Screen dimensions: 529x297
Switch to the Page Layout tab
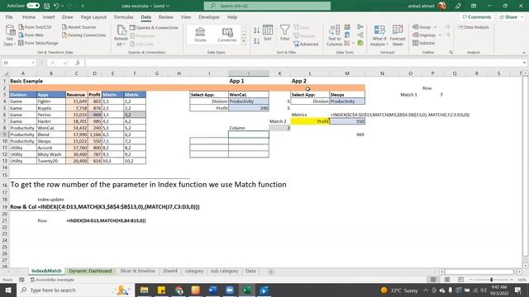tap(93, 16)
